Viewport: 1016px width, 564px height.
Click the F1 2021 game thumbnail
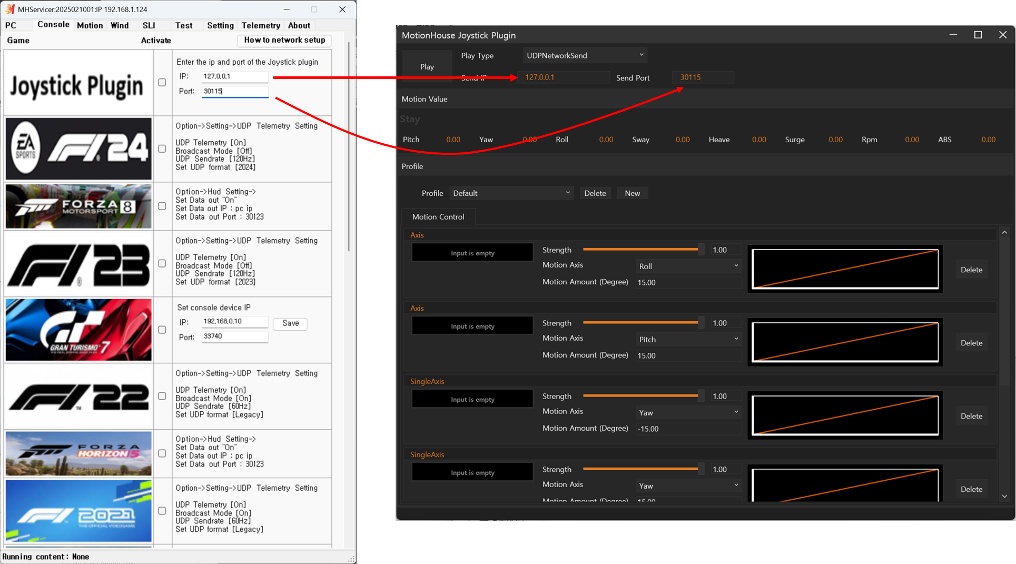click(x=78, y=510)
